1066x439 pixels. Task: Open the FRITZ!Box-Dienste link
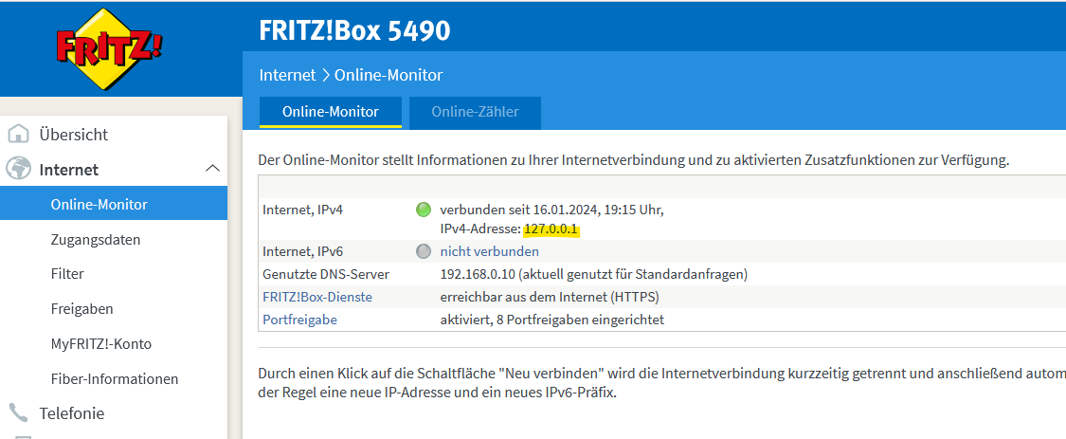coord(317,298)
